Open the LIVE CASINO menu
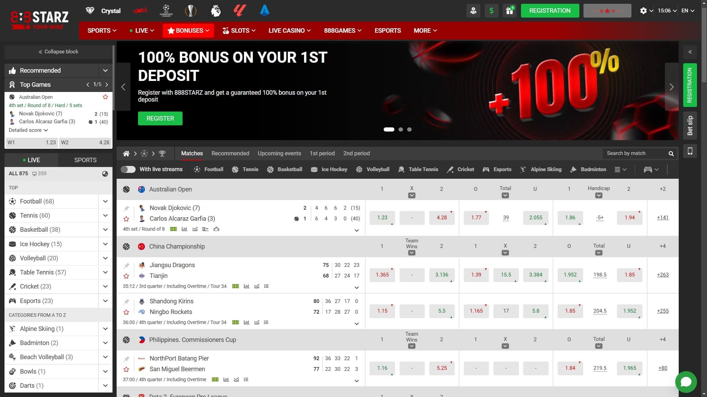 [x=289, y=31]
